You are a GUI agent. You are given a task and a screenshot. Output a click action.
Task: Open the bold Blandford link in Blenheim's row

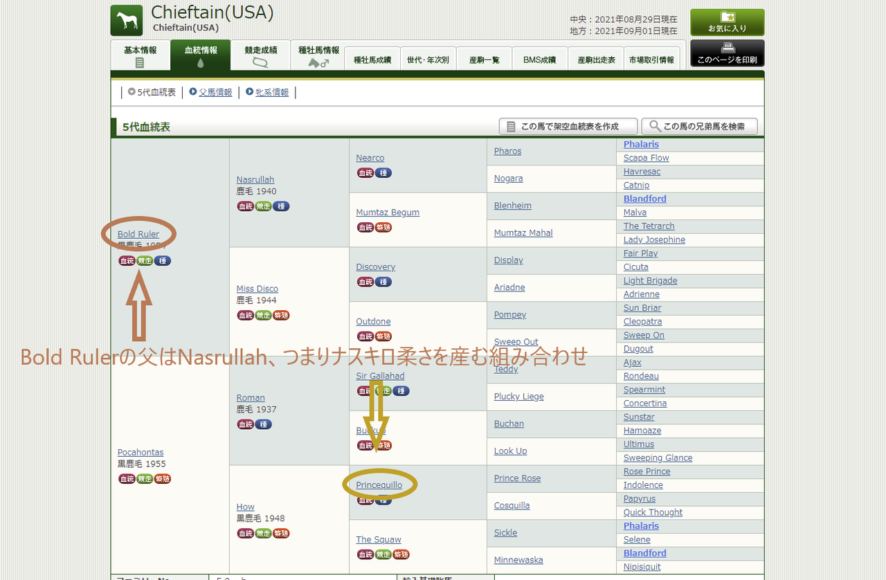645,199
